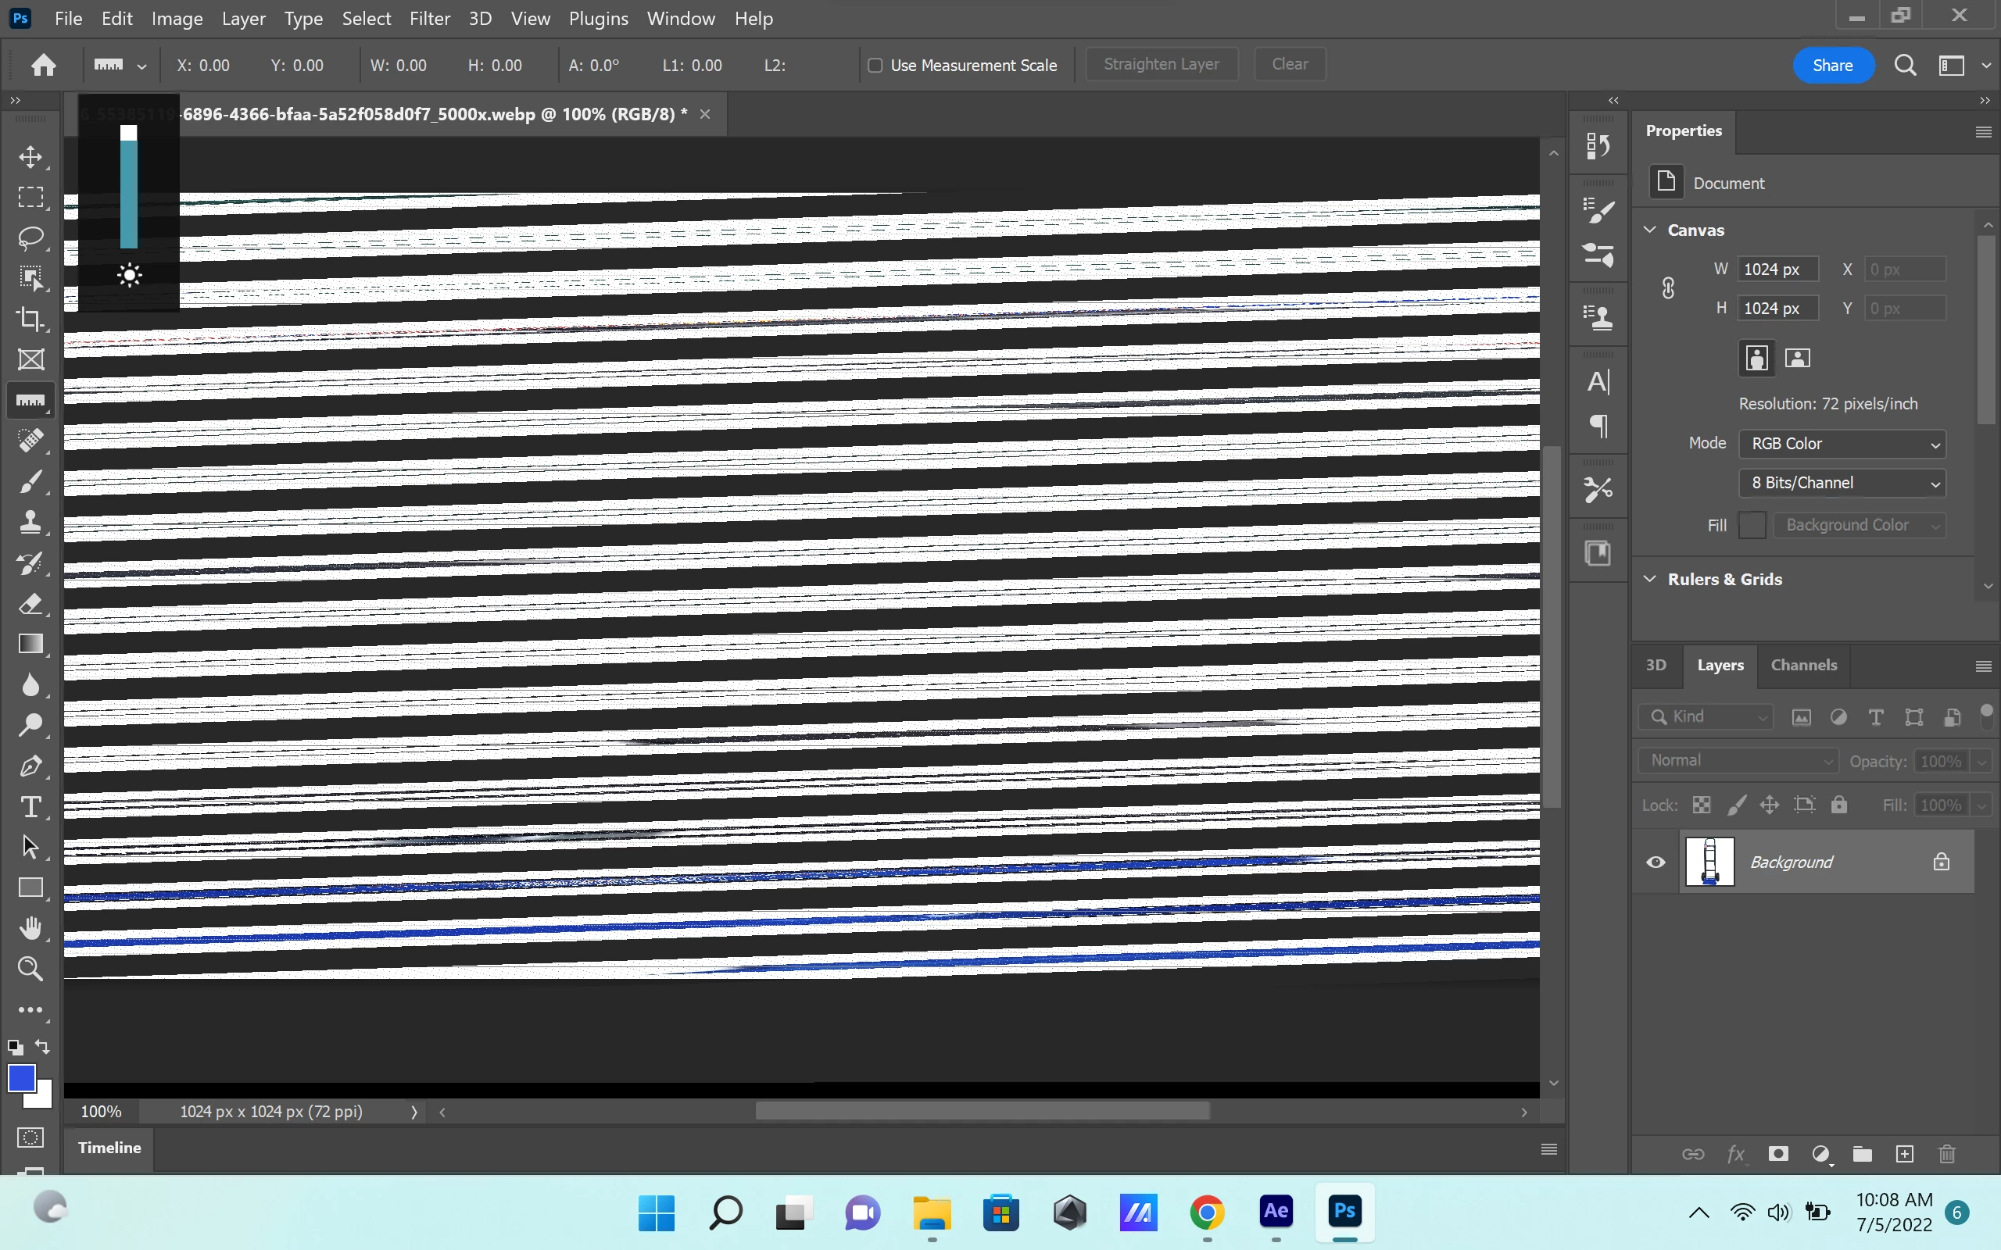Viewport: 2001px width, 1250px height.
Task: Click the foreground blue color swatch
Action: 20,1078
